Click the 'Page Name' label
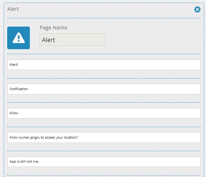Viewport: 206px width, 177px height. 53,28
